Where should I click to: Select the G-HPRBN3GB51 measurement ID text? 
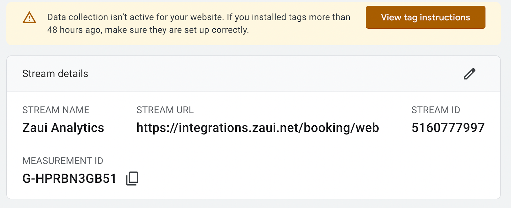tap(69, 179)
